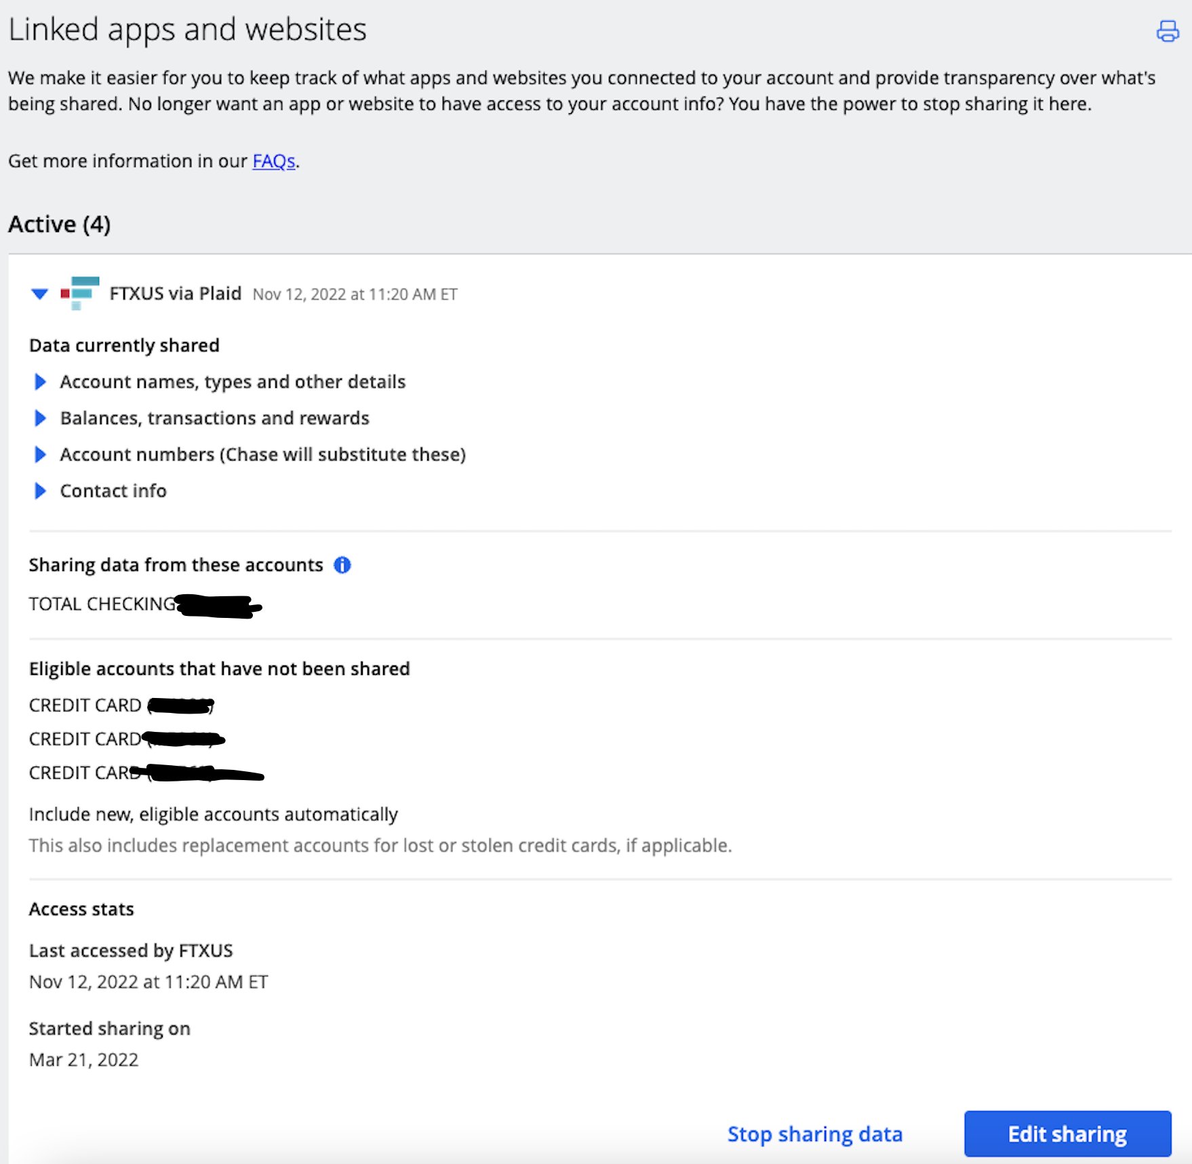Expand Balances, transactions and rewards
The width and height of the screenshot is (1192, 1164).
click(x=40, y=418)
